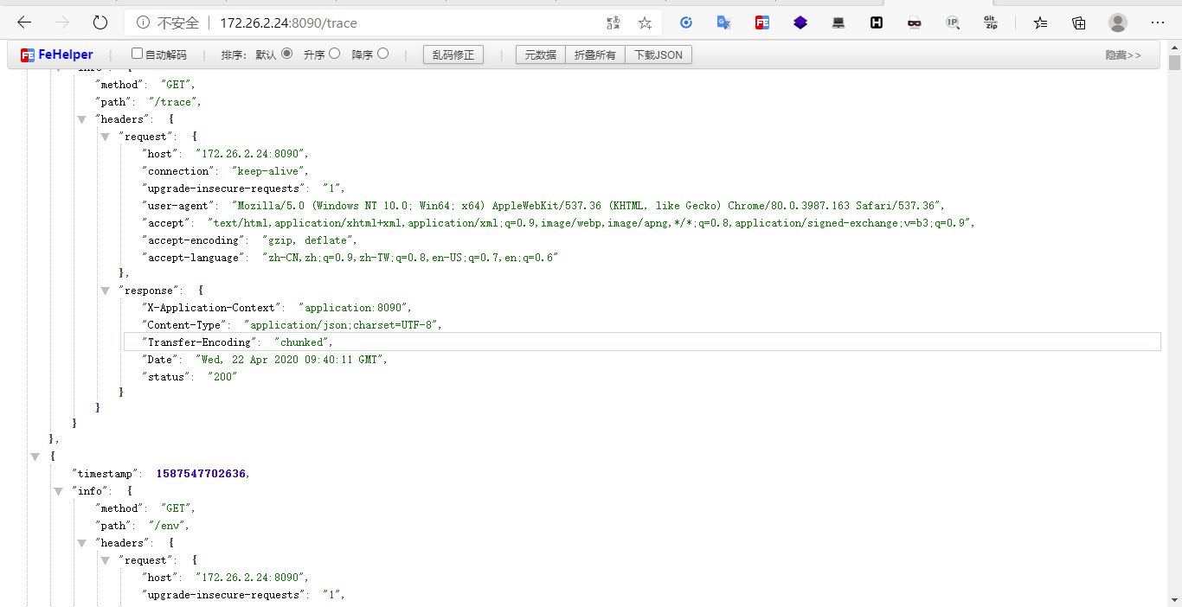Collapse the object with timestamp 1587547702636
This screenshot has height=607, width=1182.
[x=35, y=457]
